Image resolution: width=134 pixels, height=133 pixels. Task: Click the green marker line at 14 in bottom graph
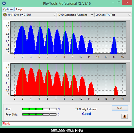(114, 79)
